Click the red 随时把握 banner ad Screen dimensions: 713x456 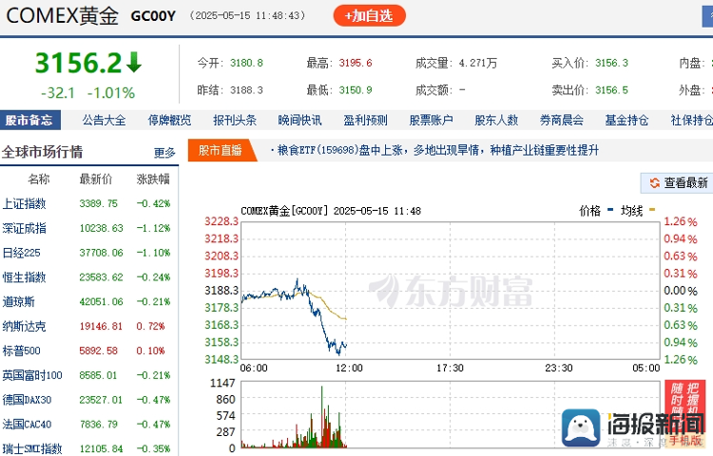pyautogui.click(x=685, y=413)
